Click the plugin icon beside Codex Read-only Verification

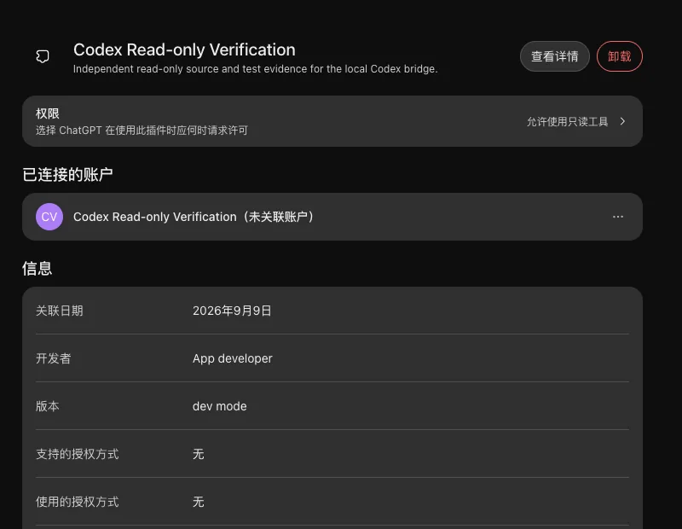(x=43, y=56)
